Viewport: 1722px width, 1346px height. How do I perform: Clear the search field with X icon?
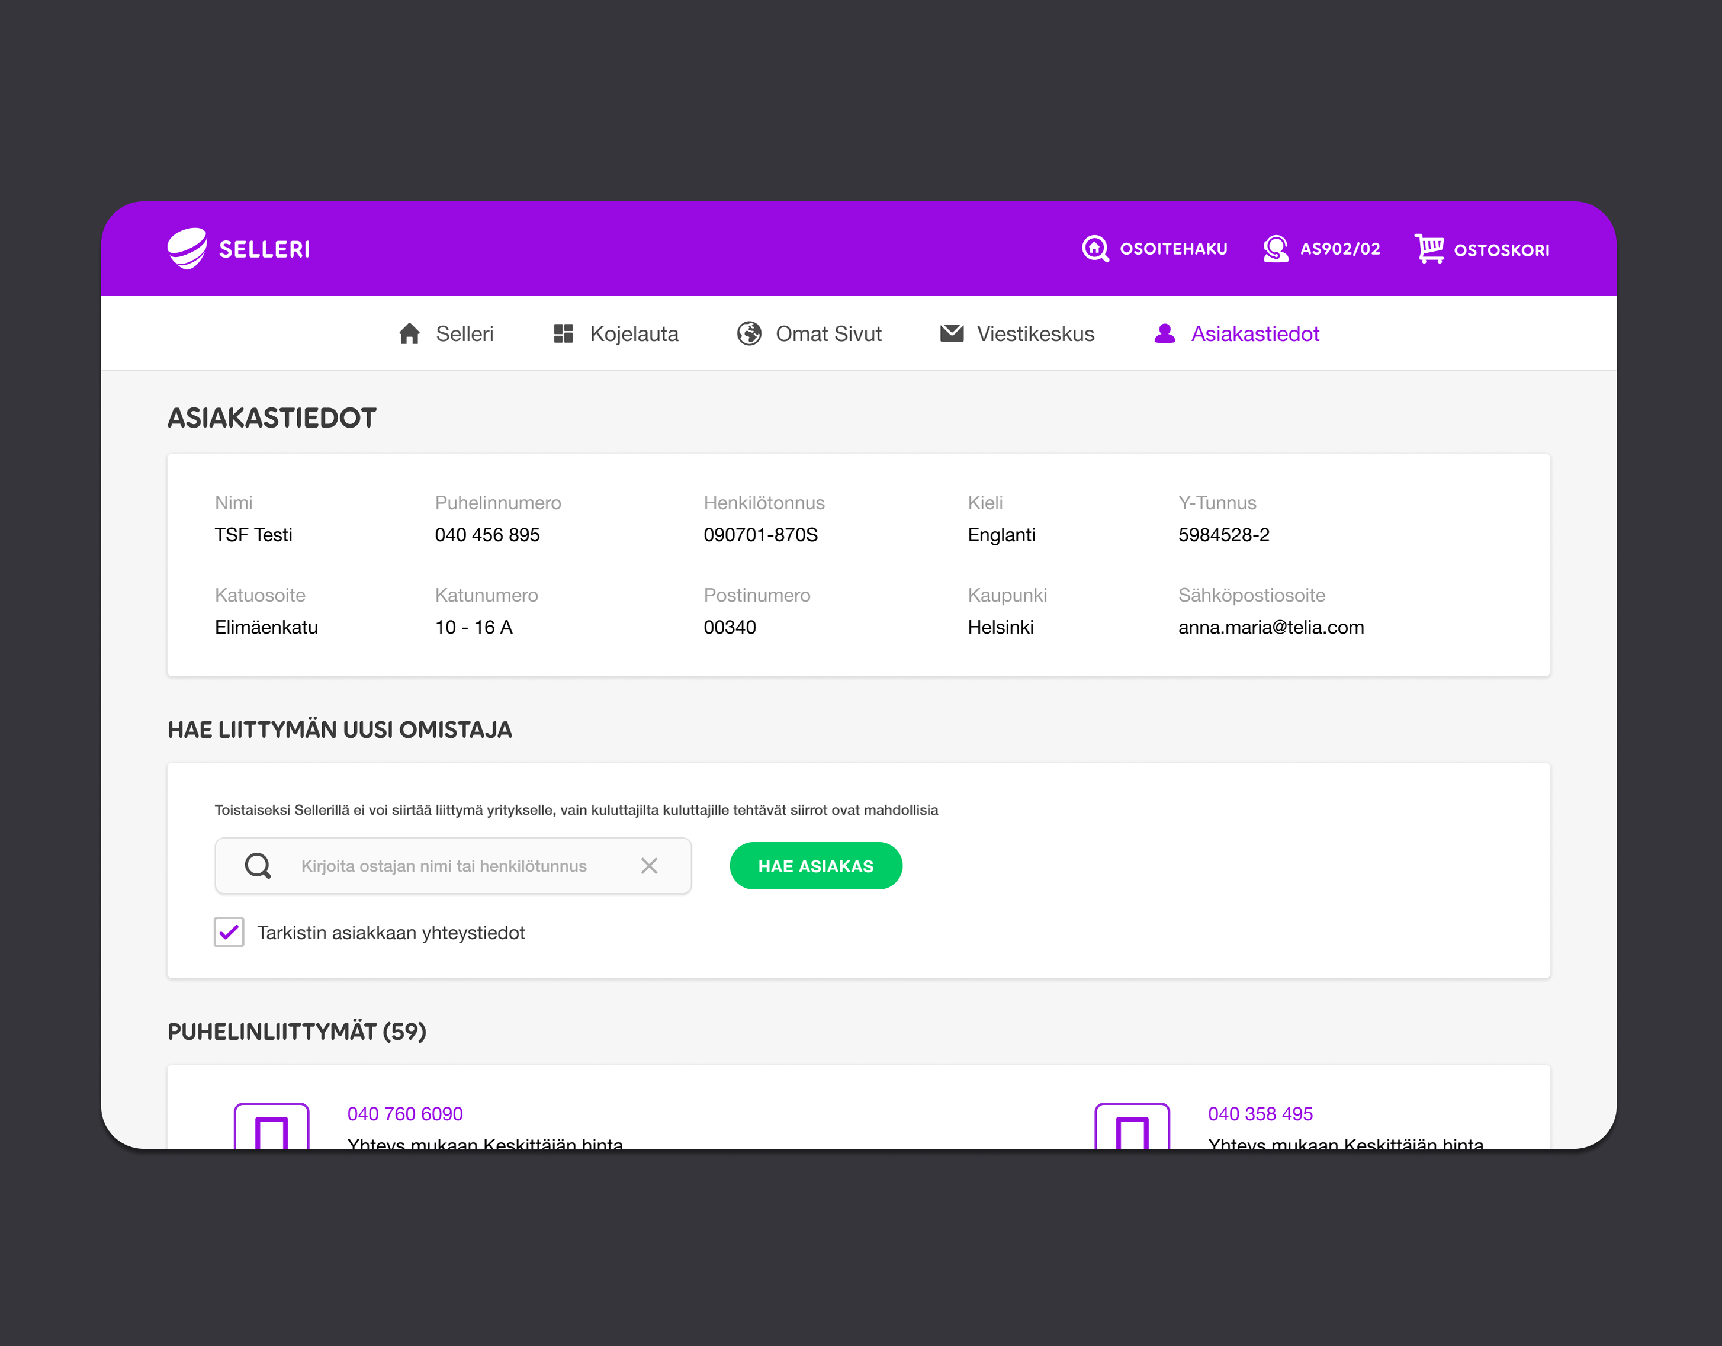point(649,866)
